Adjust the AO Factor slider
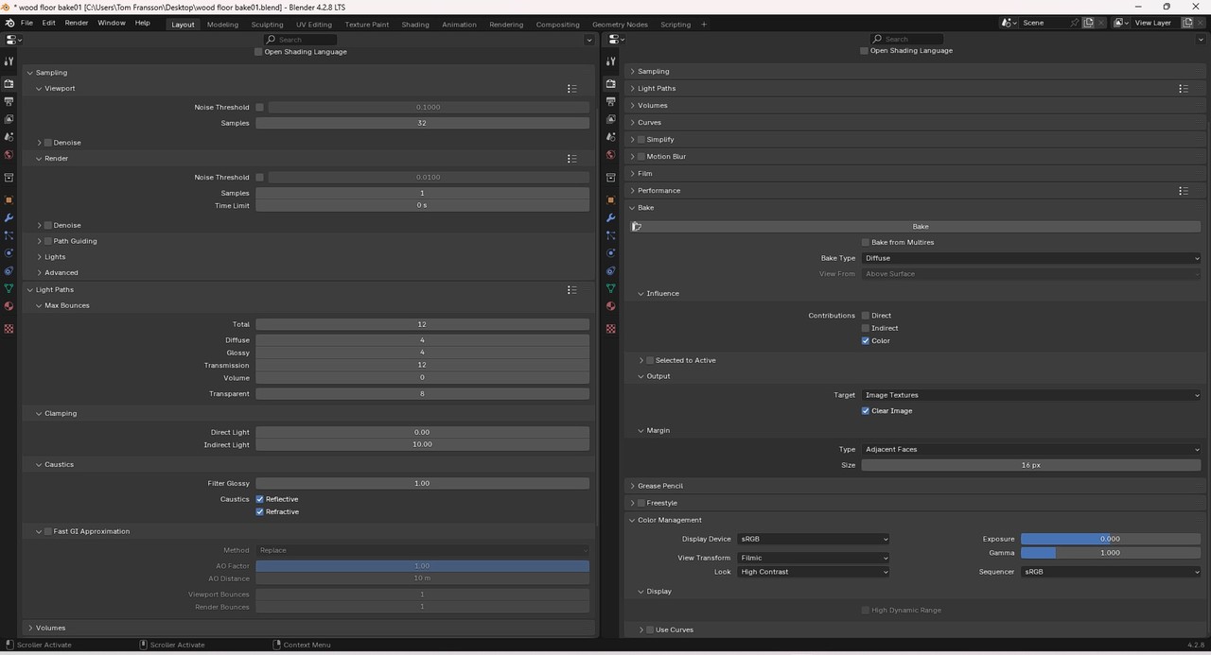The image size is (1211, 655). [423, 565]
